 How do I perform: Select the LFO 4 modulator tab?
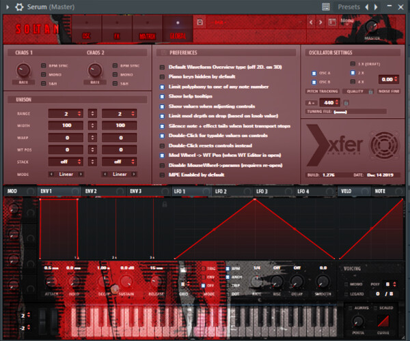(x=315, y=191)
